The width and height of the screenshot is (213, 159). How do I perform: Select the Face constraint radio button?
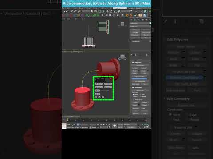point(133,96)
